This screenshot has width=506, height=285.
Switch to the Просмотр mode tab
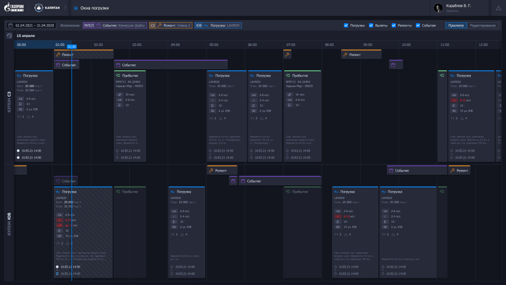pyautogui.click(x=456, y=25)
